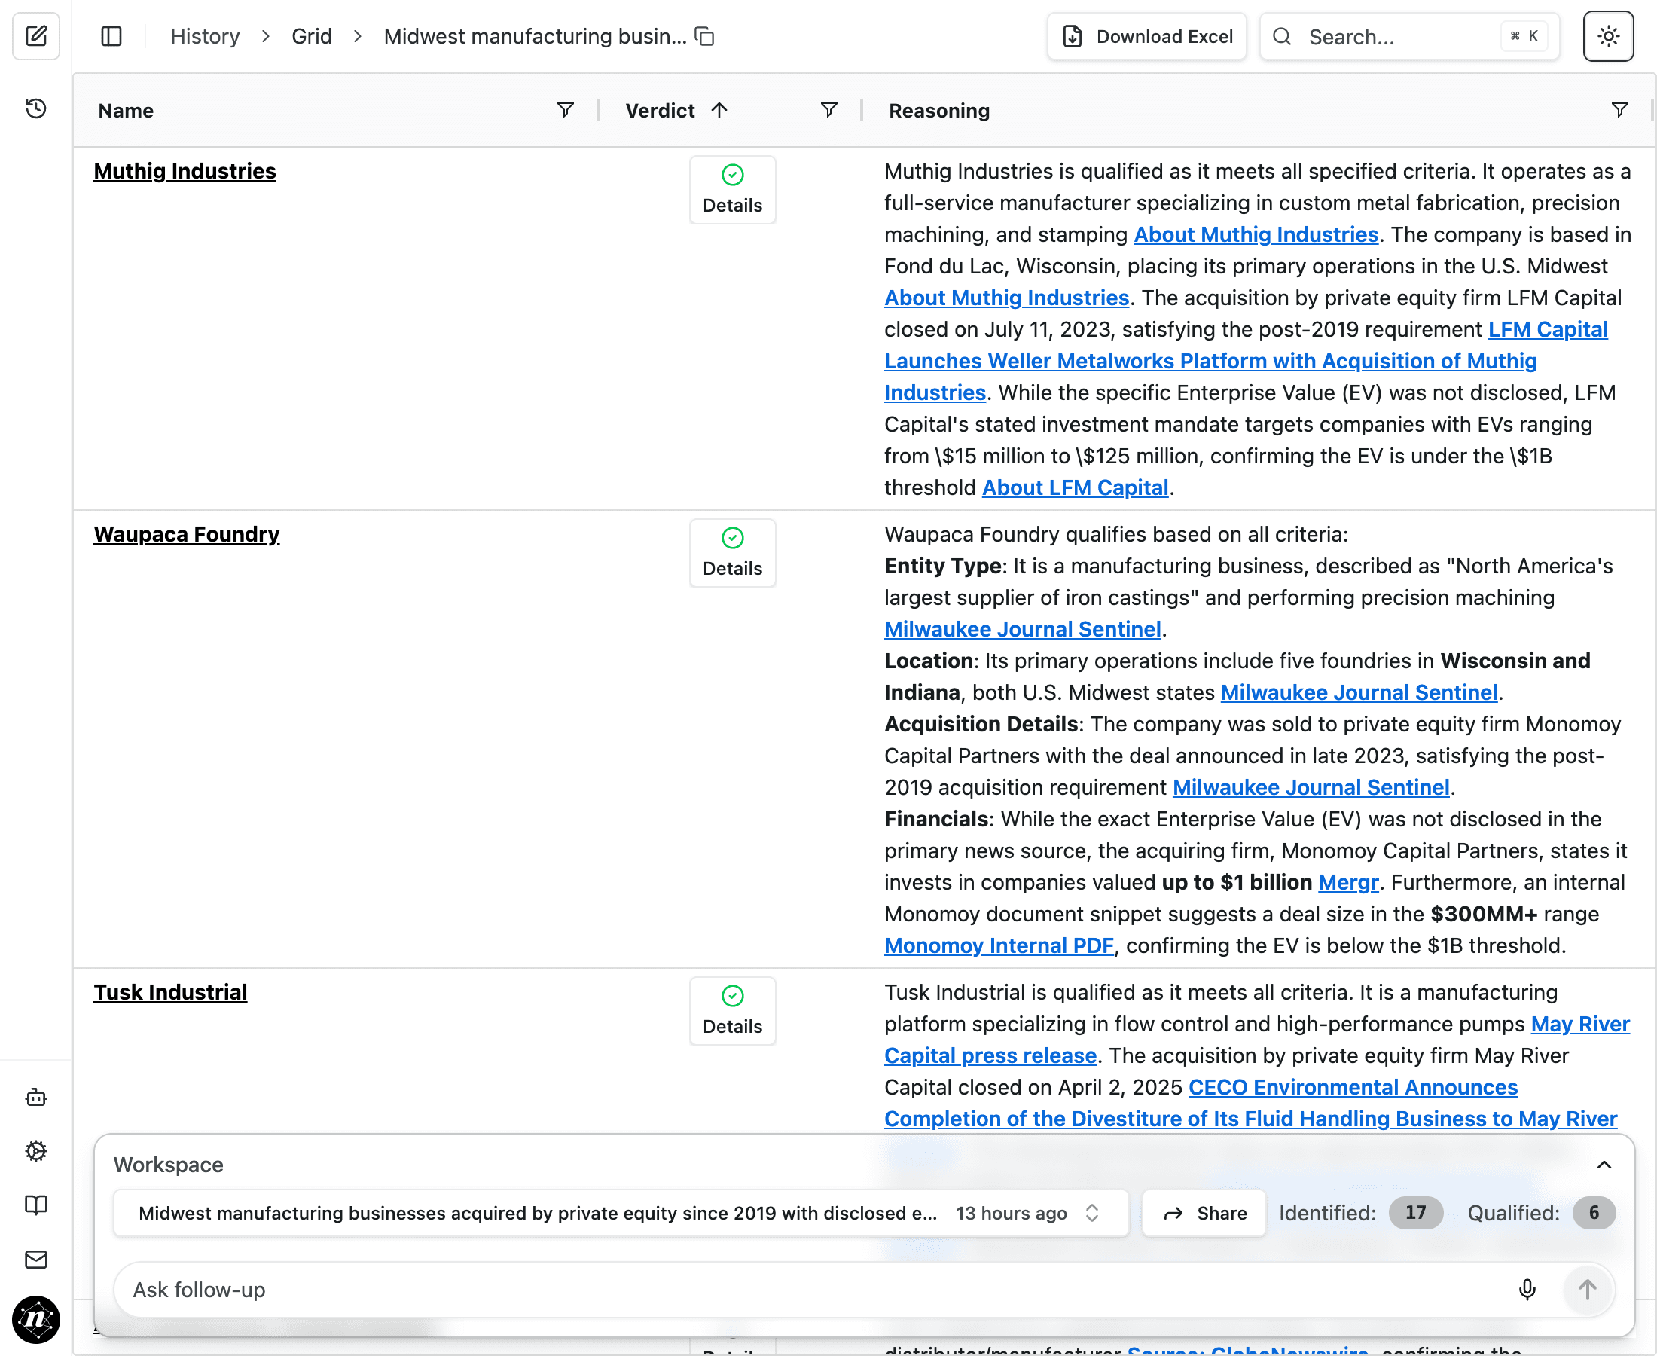Open the filter on the Reasoning column
1657x1356 pixels.
coord(1620,110)
